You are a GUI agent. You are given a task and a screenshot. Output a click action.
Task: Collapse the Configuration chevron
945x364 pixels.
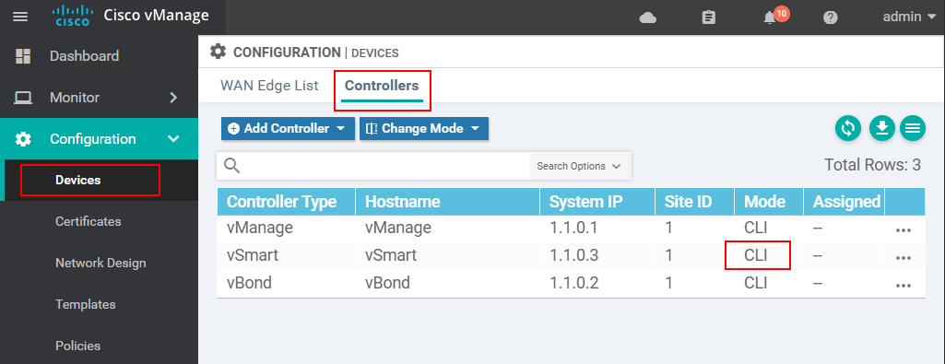pos(173,139)
